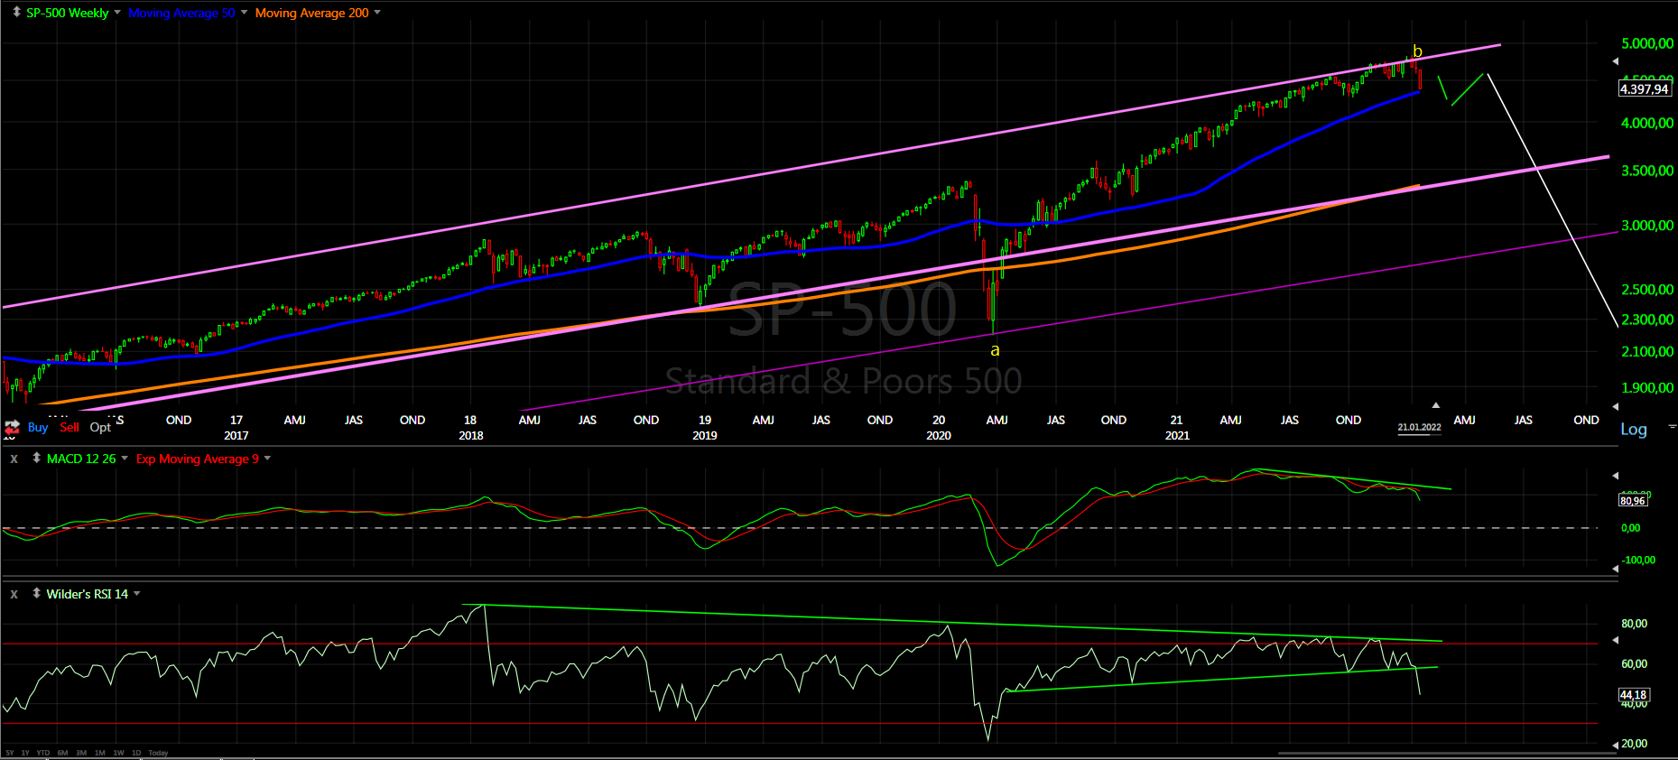This screenshot has height=760, width=1678.
Task: Open the Moving Average 50 dropdown
Action: coord(244,13)
